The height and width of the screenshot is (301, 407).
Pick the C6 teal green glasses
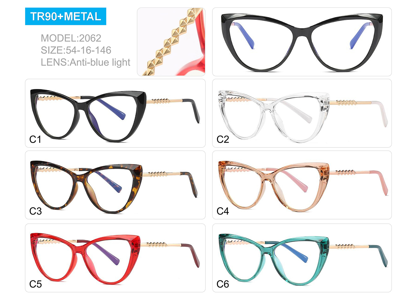pyautogui.click(x=302, y=258)
